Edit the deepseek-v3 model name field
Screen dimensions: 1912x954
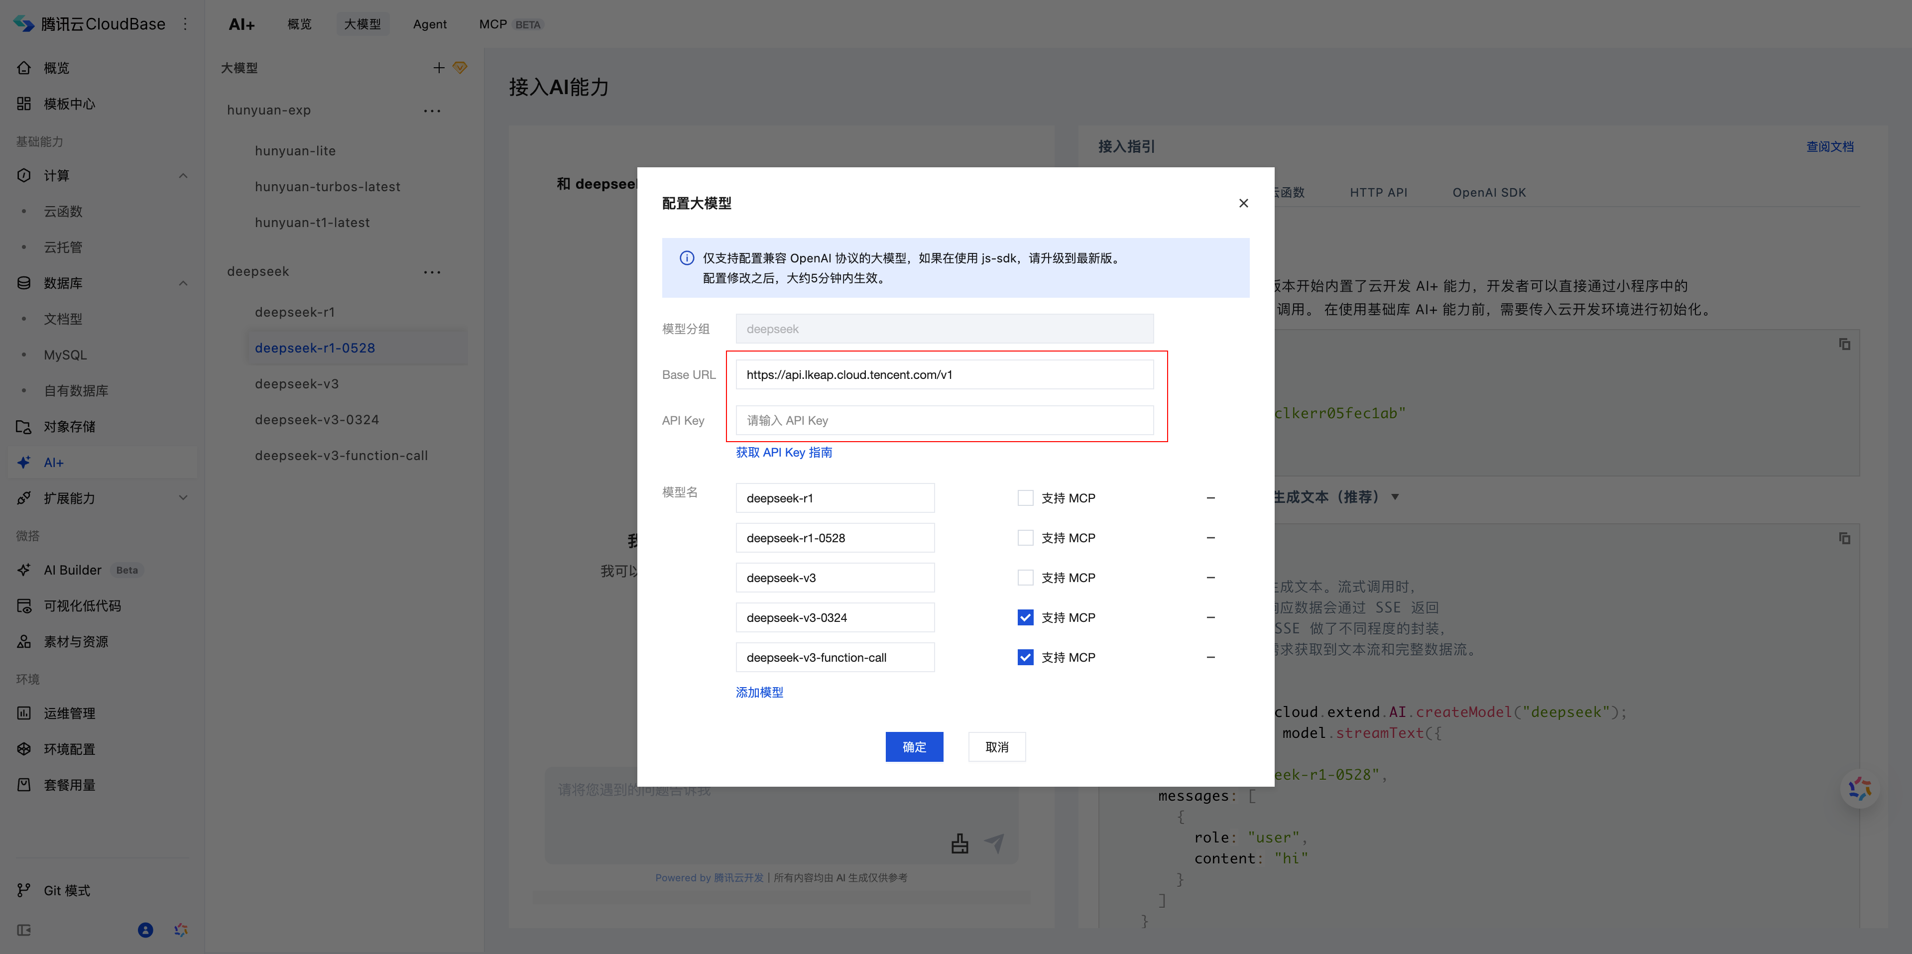click(835, 578)
